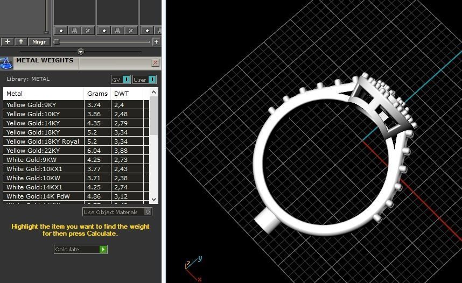Select Yellow Gold:14KY row

point(76,123)
